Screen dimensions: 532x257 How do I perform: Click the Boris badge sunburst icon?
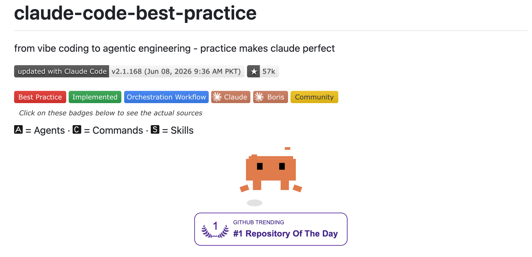[259, 97]
